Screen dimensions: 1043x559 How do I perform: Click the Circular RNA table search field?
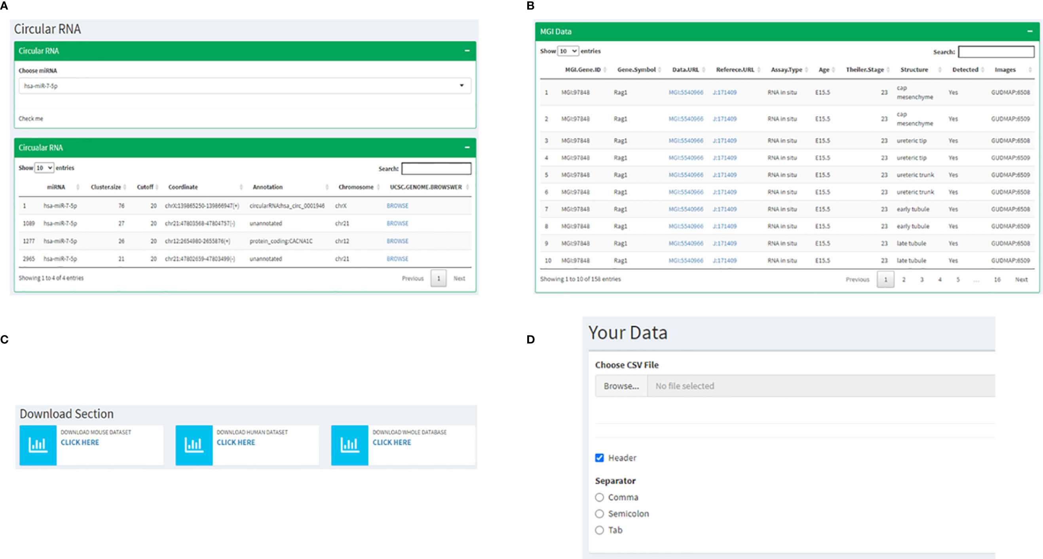436,169
